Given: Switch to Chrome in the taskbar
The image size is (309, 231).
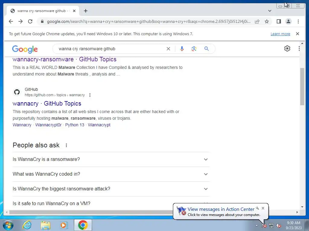Looking at the screenshot, I should (83, 225).
